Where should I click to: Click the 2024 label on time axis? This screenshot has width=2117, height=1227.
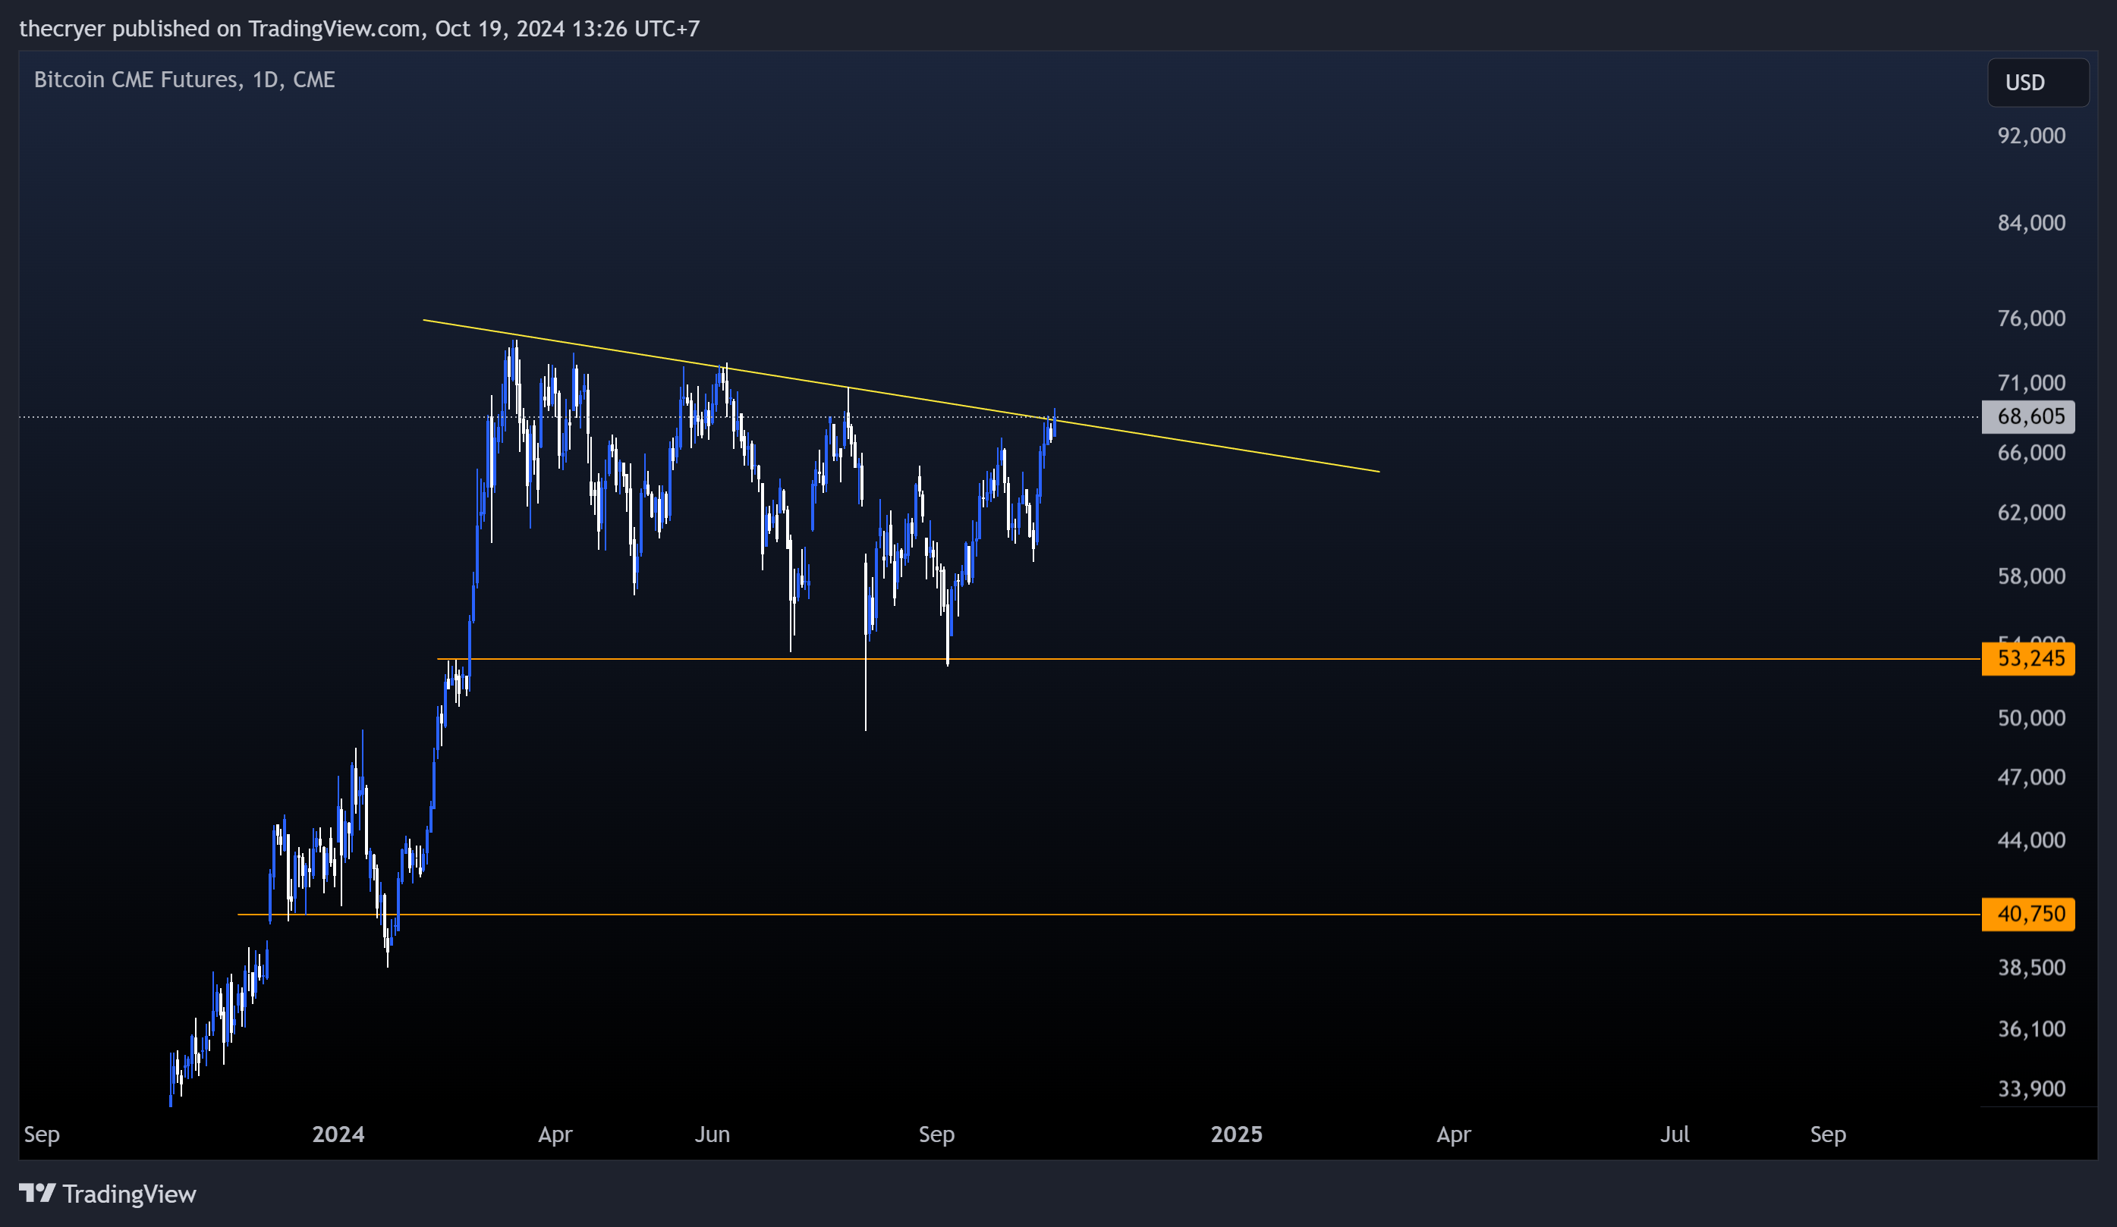(338, 1134)
